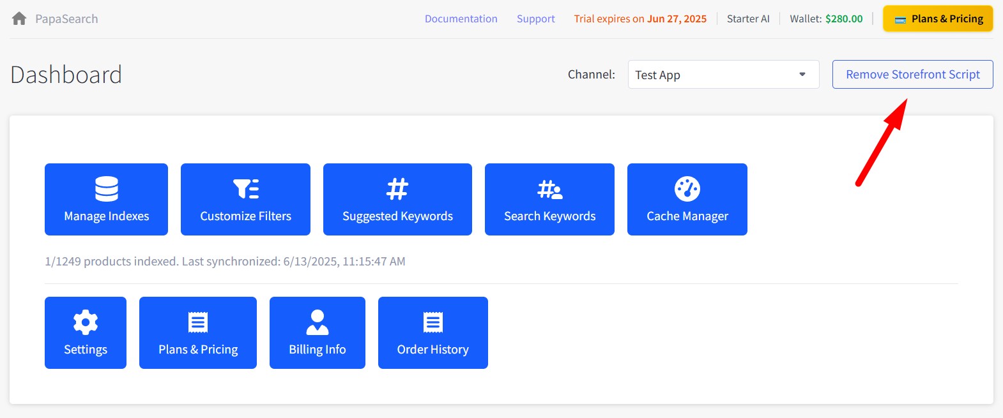Click the funnel icon on Customize Filters
Image resolution: width=1003 pixels, height=418 pixels.
[x=246, y=189]
